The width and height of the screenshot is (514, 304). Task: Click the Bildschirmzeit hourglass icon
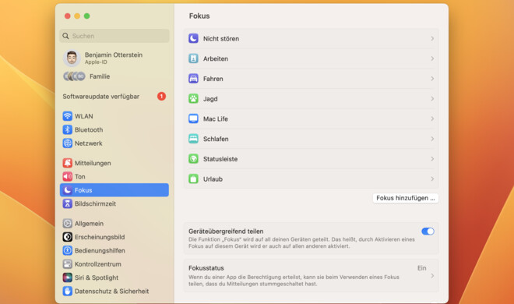68,203
